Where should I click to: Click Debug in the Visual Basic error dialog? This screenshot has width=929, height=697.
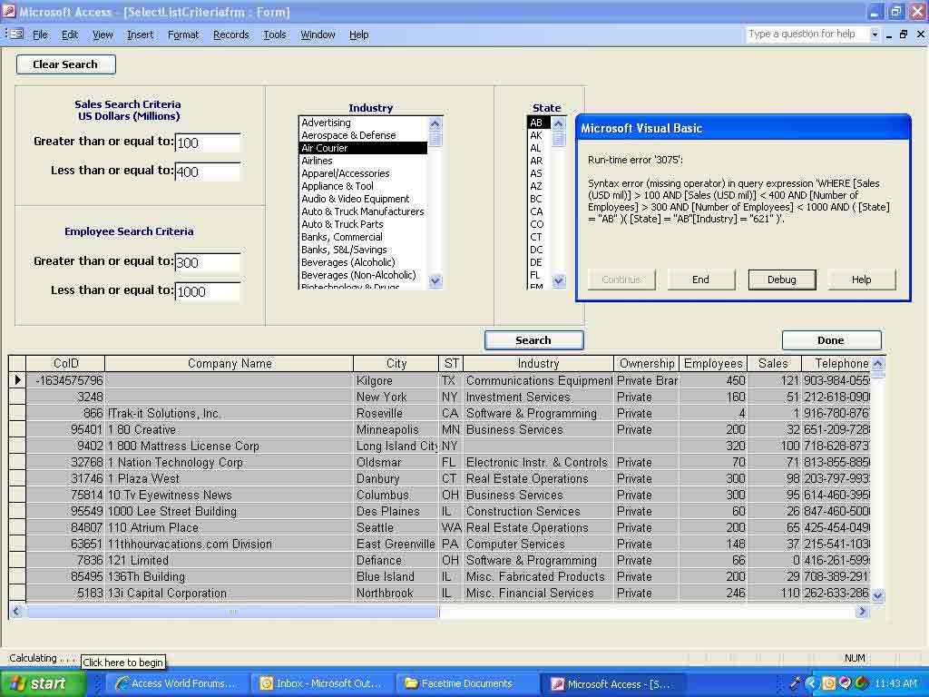click(x=781, y=280)
